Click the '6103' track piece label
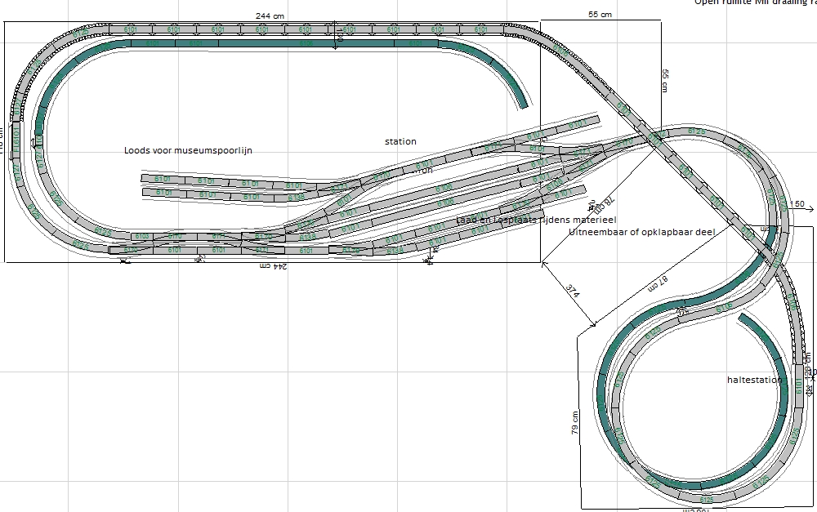The image size is (817, 512). [142, 237]
